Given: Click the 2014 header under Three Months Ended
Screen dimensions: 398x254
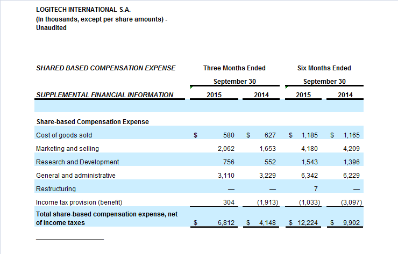Looking at the screenshot, I should [x=261, y=95].
